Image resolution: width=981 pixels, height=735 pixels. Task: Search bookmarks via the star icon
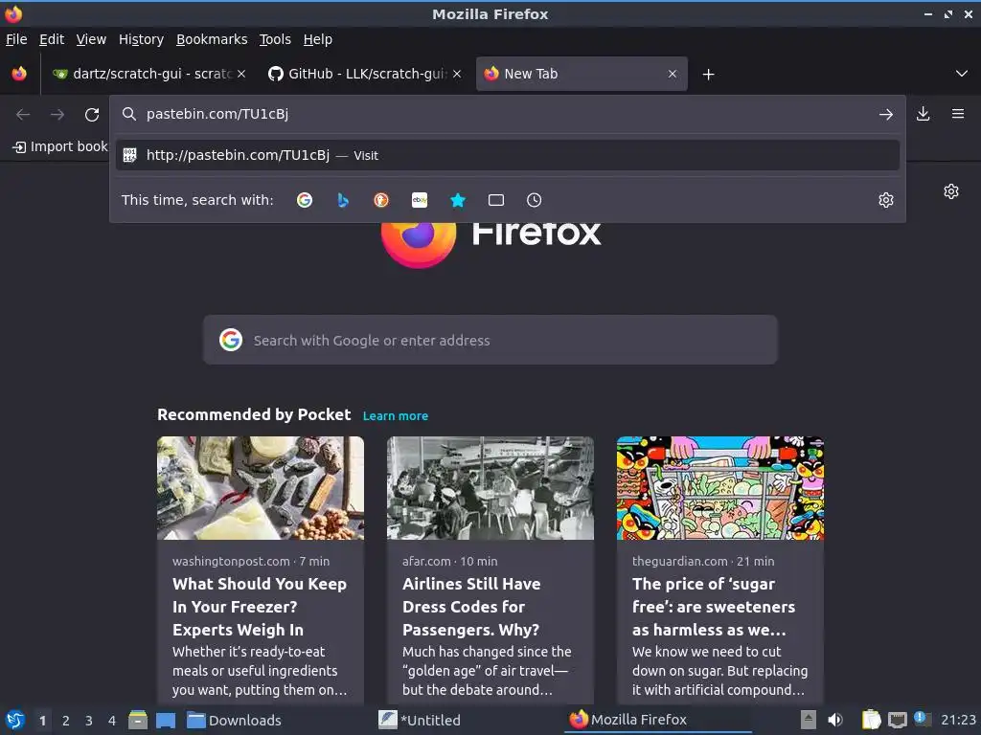click(x=458, y=200)
